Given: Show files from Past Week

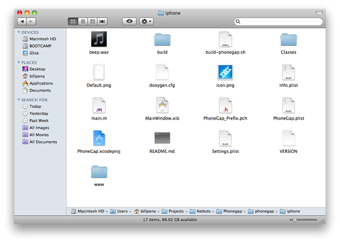Looking at the screenshot, I should 36,121.
